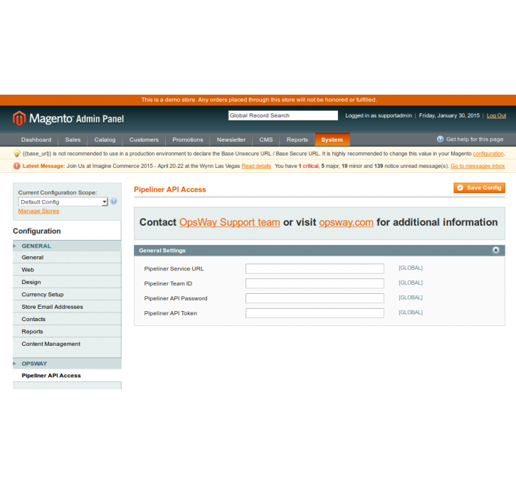Viewport: 516px width, 484px height.
Task: Click the General Settings section header
Action: (x=320, y=251)
